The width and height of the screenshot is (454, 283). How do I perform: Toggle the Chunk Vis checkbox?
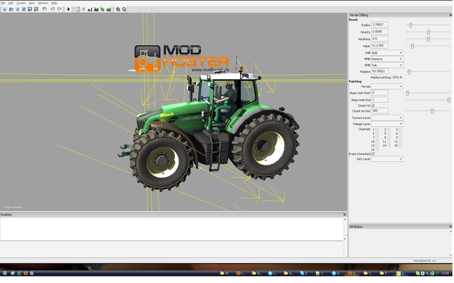point(373,106)
